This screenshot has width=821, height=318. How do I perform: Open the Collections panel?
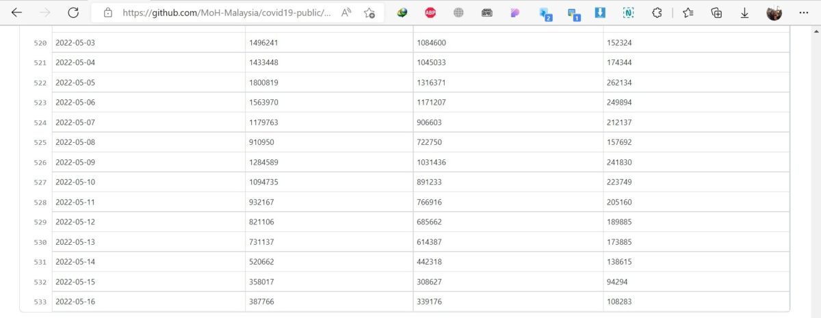[x=716, y=12]
